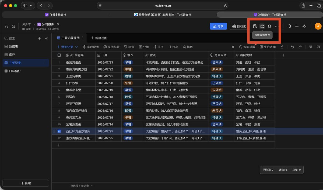Expand the 添加记录 dropdown arrow
Screen dimensions: 323x190
[76, 47]
